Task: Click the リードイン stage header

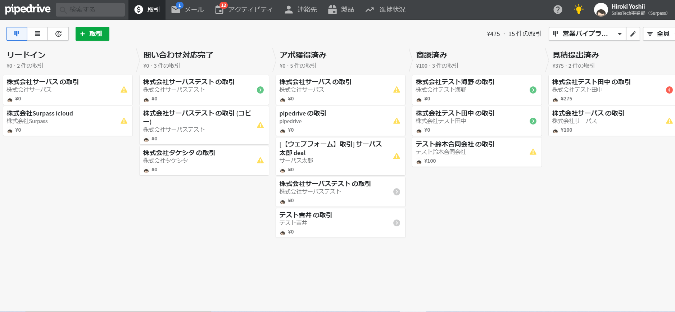Action: point(68,60)
